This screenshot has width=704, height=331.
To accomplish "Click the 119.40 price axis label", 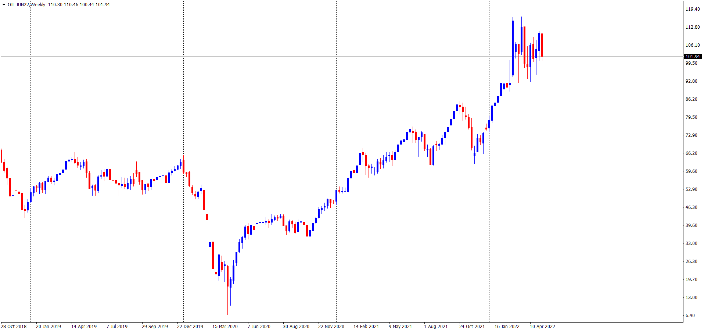I will tap(693, 9).
